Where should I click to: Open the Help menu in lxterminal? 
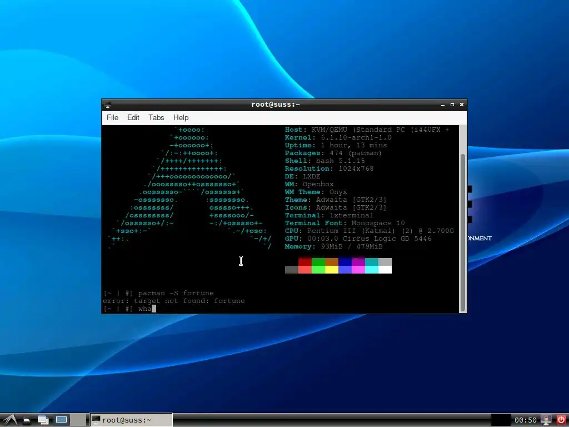pos(181,118)
